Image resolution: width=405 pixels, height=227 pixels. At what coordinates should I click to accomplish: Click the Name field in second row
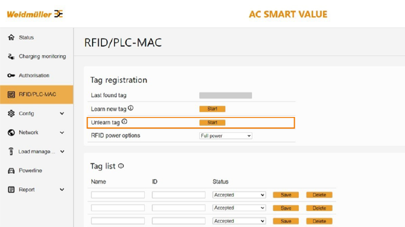pos(118,208)
